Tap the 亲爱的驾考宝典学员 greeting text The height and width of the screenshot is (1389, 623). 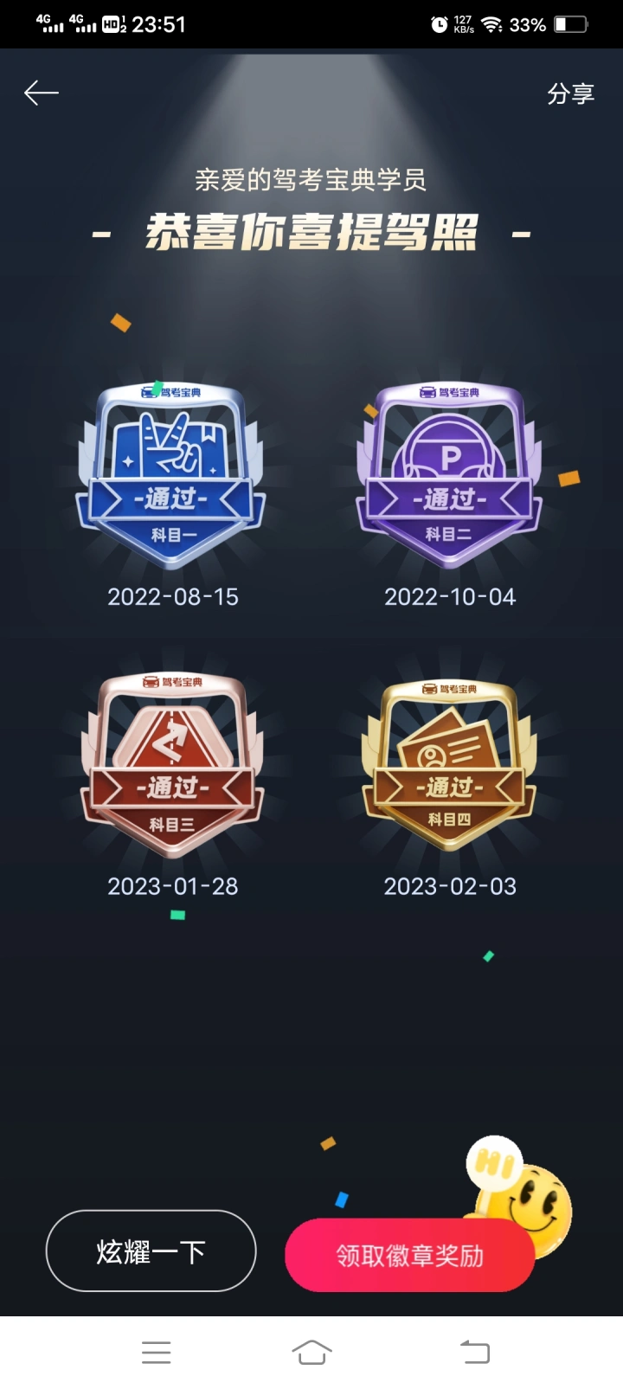pos(311,180)
